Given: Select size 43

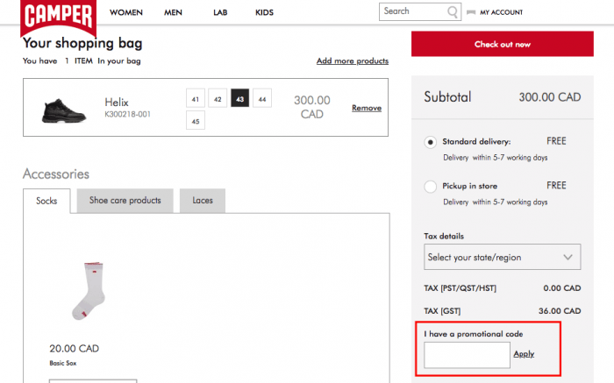Looking at the screenshot, I should (240, 98).
